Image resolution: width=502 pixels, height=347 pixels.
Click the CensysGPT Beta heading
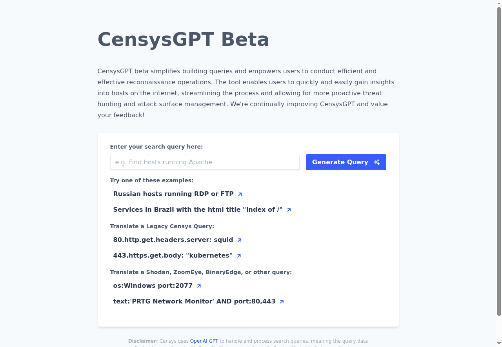point(183,39)
